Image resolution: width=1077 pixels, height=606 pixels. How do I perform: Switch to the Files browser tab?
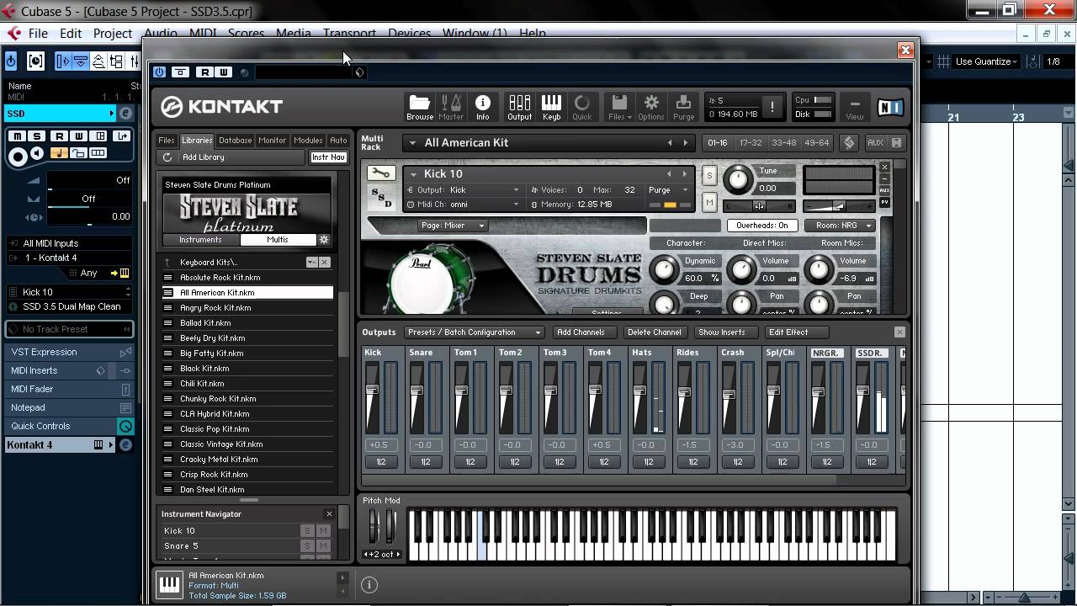tap(167, 141)
